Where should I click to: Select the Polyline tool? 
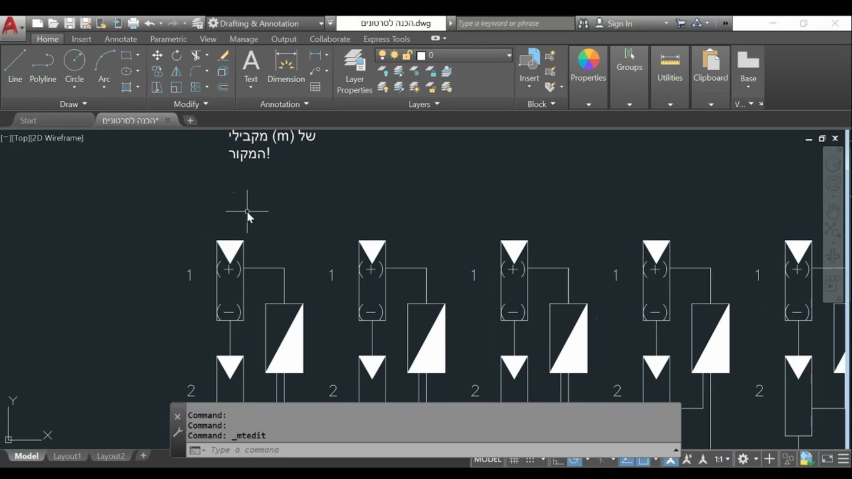(x=43, y=67)
